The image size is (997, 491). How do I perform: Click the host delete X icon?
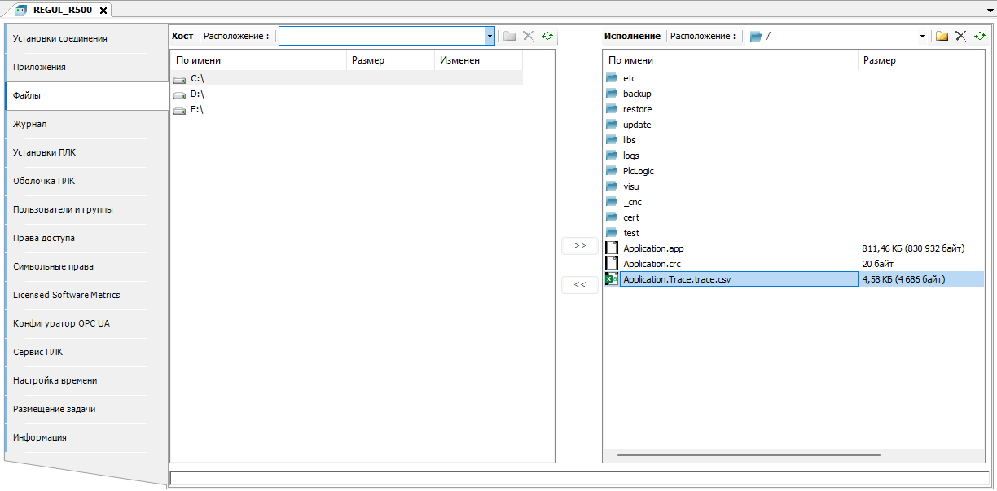[x=528, y=36]
